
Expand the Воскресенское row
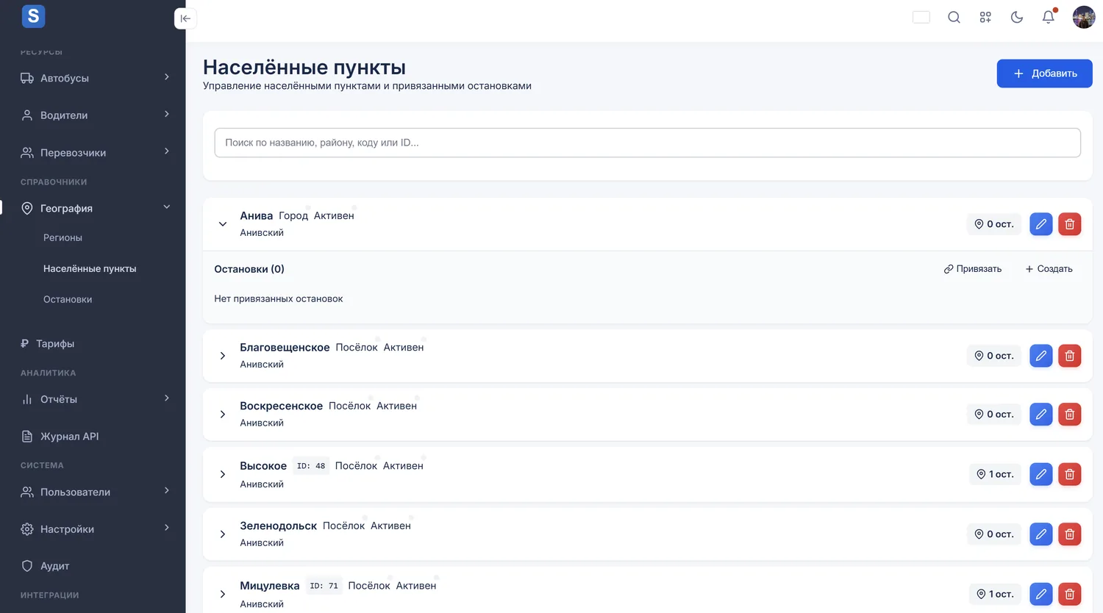223,415
